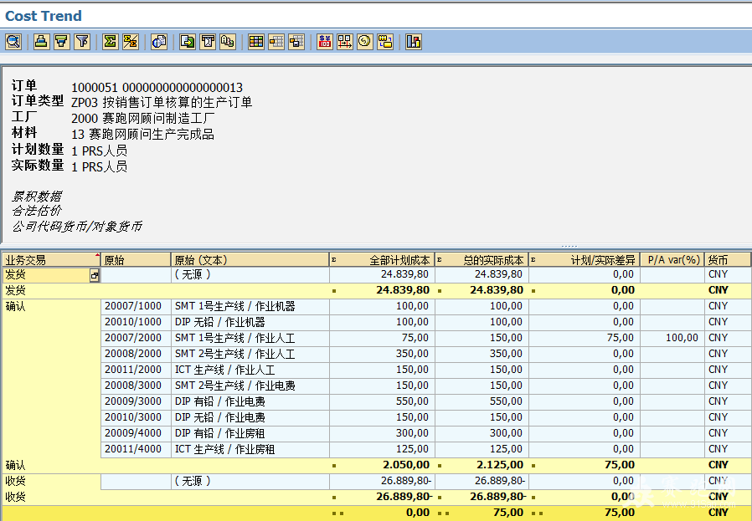Sort the list in descending order
Viewport: 752px width, 521px height.
(62, 42)
